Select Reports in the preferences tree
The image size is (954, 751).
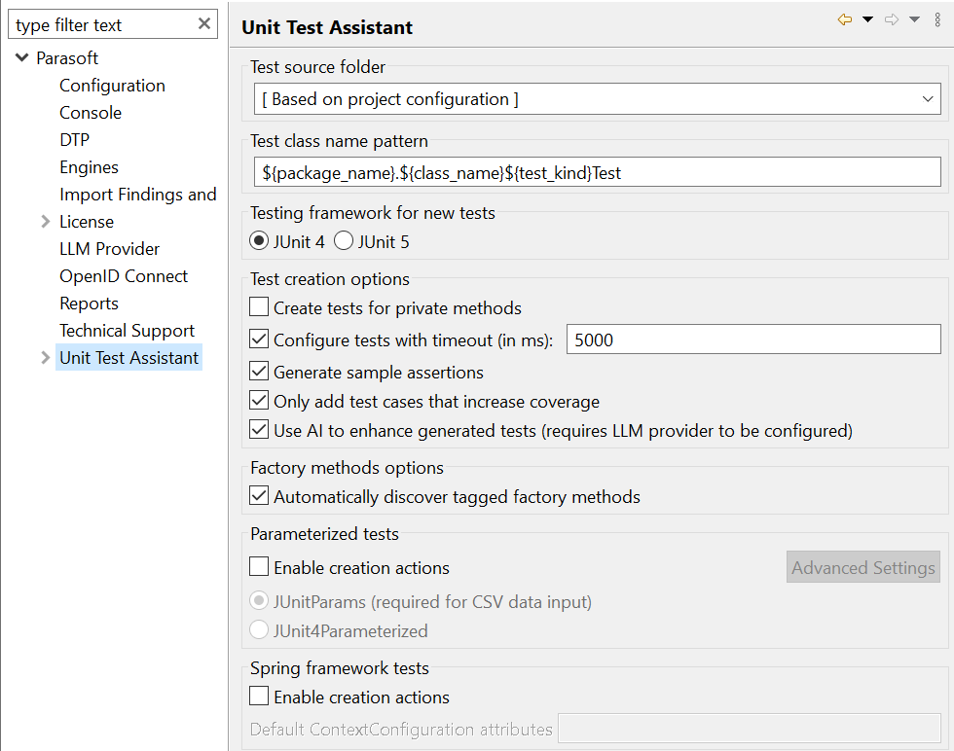(89, 304)
